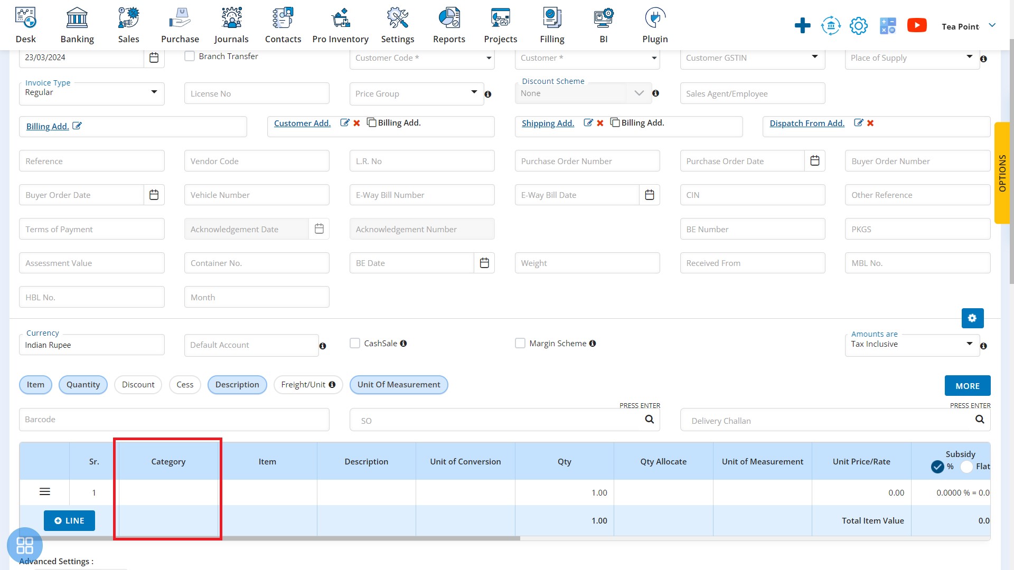Open the calculator icon in header
This screenshot has height=570, width=1014.
[x=888, y=25]
